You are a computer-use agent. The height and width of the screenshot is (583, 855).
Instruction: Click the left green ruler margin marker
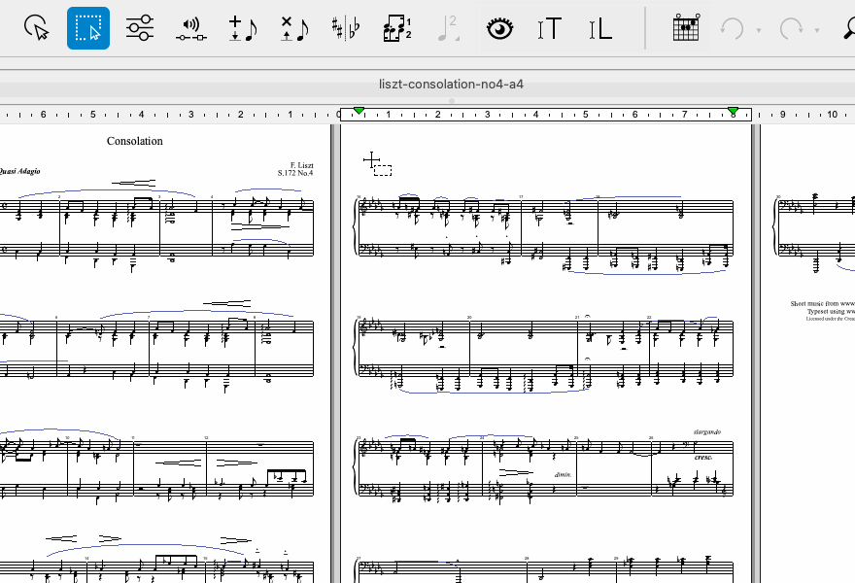point(359,112)
